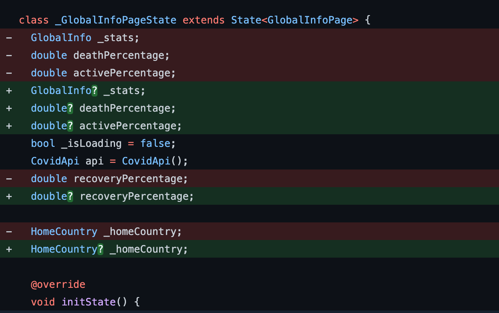Screen dimensions: 499x313
Task: Click highlighted question mark on added recoveryPercentage line
Action: click(70, 196)
